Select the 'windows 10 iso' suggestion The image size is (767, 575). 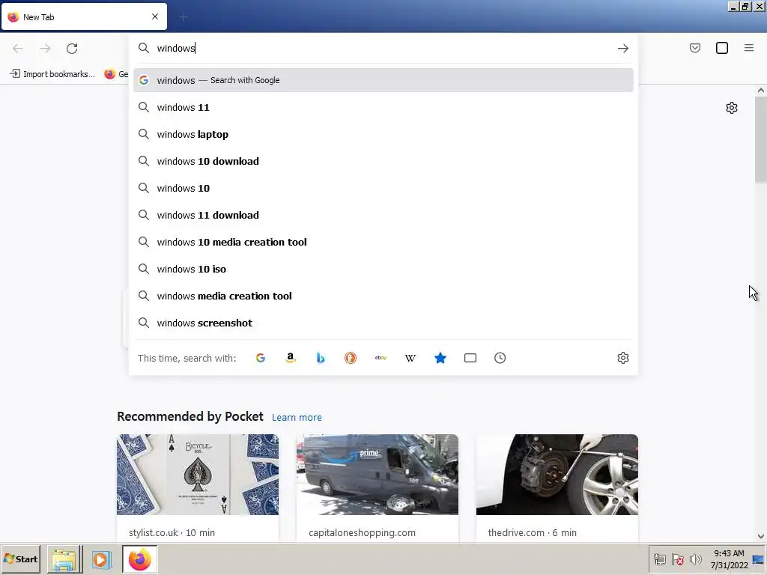click(x=383, y=269)
